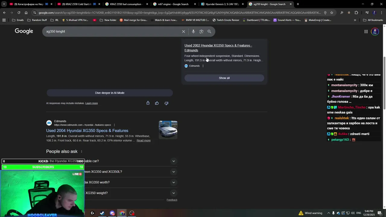Click Dive deeper in AI Mode
Screen dimensions: 386x217
click(x=110, y=93)
